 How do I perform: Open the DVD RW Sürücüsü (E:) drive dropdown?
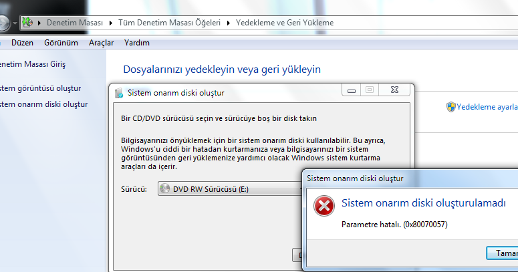click(231, 188)
